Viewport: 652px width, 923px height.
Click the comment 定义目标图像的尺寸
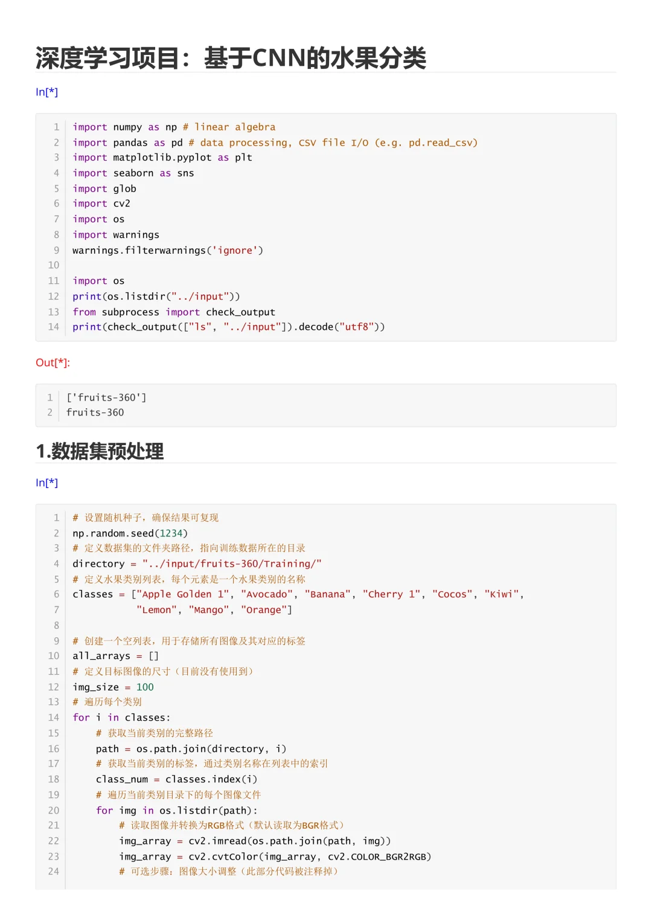coord(164,671)
